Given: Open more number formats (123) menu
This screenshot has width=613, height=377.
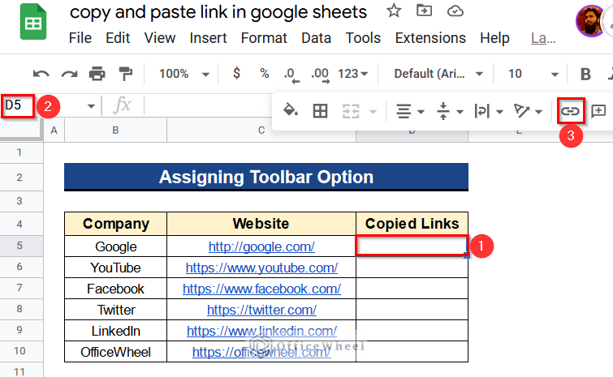Looking at the screenshot, I should point(352,74).
